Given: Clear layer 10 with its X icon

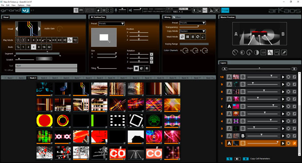Looking at the screenshot, I should (288, 77).
